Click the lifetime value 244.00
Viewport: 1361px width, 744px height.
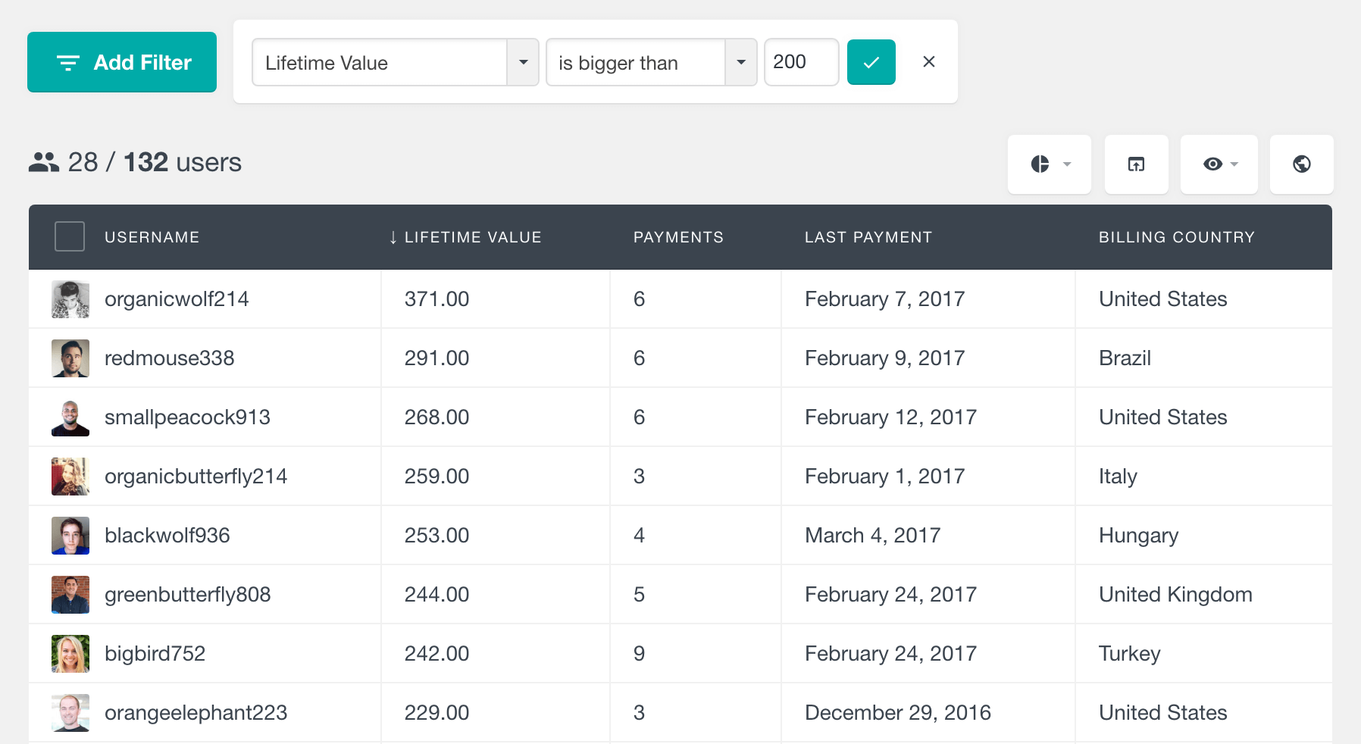[x=437, y=595]
